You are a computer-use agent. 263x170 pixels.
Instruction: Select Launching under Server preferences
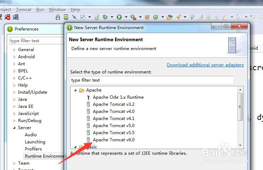tap(35, 142)
